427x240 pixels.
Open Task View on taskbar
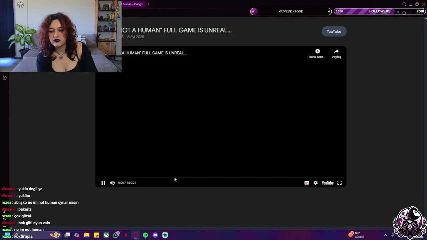[x=67, y=235]
